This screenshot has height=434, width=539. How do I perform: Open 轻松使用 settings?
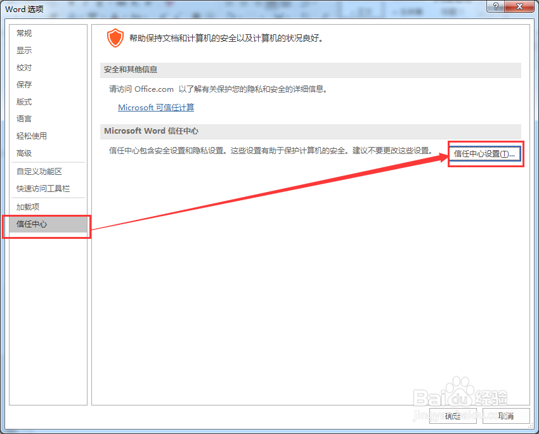point(48,136)
